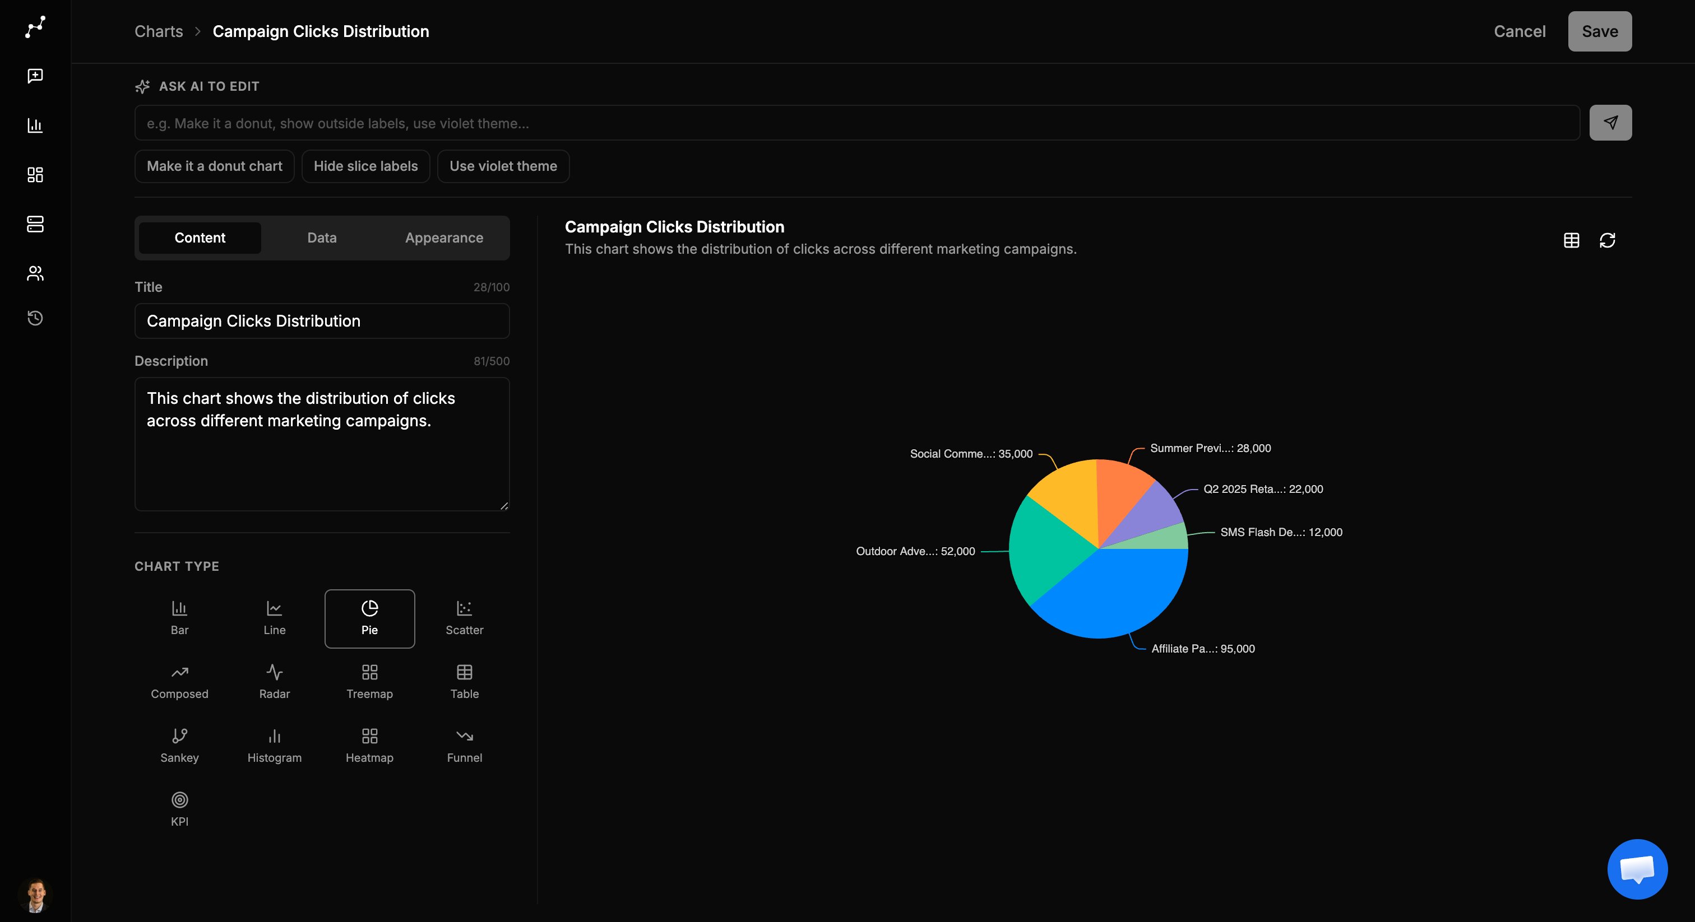Select the Histogram chart type
1695x922 pixels.
(275, 746)
